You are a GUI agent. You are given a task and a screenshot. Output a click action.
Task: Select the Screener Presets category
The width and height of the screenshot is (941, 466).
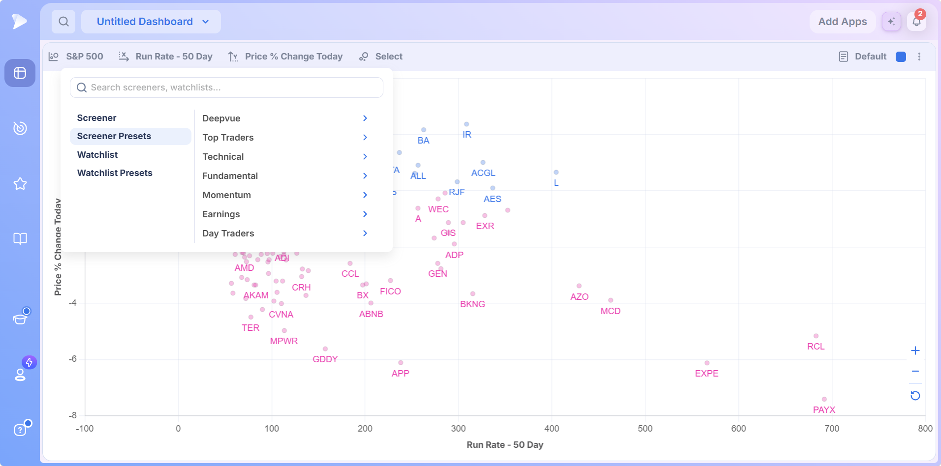click(x=130, y=136)
